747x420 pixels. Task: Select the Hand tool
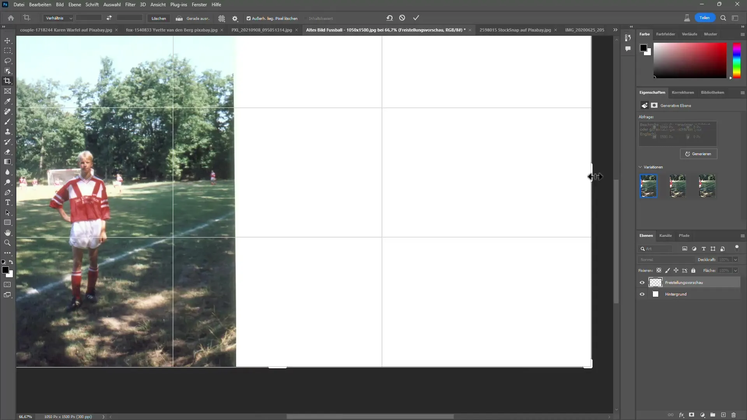click(7, 233)
